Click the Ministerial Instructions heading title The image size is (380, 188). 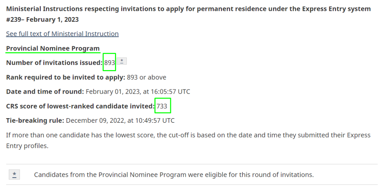(141, 9)
